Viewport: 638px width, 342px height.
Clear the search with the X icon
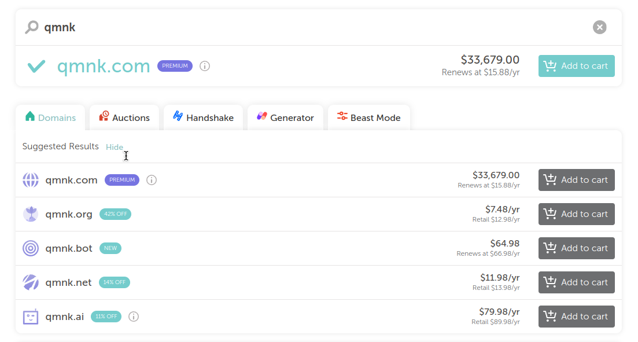pyautogui.click(x=600, y=27)
